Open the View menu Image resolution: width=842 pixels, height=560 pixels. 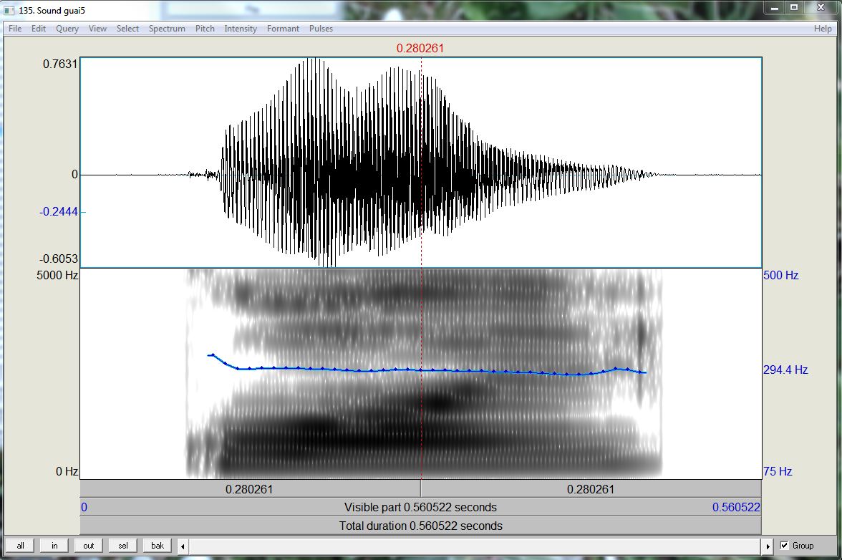(97, 29)
